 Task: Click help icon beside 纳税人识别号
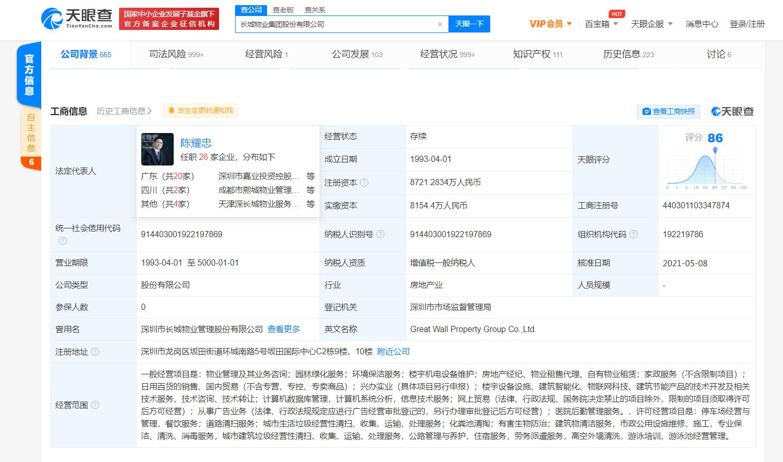[380, 234]
